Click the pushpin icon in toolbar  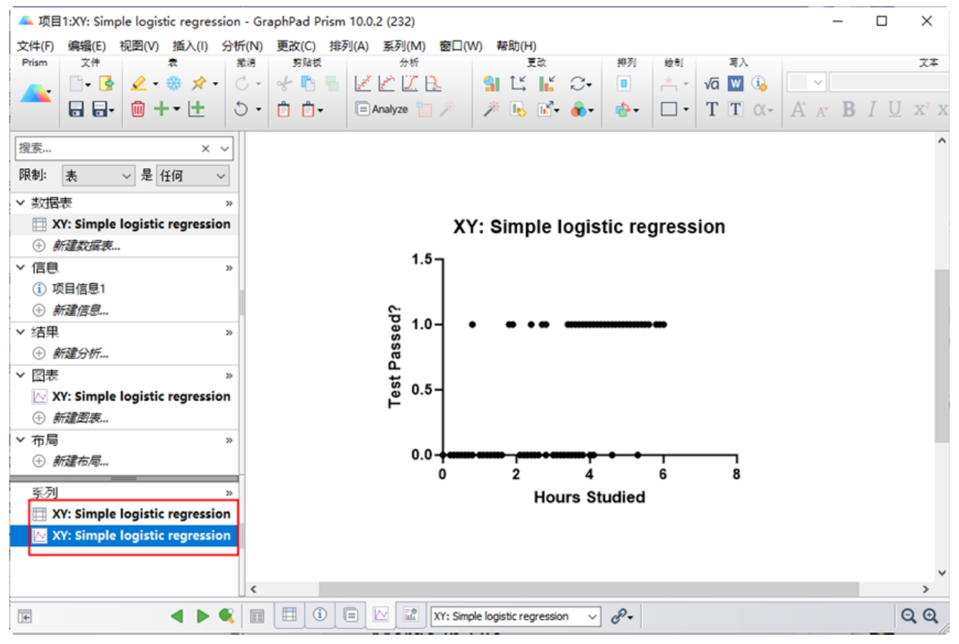[x=199, y=83]
